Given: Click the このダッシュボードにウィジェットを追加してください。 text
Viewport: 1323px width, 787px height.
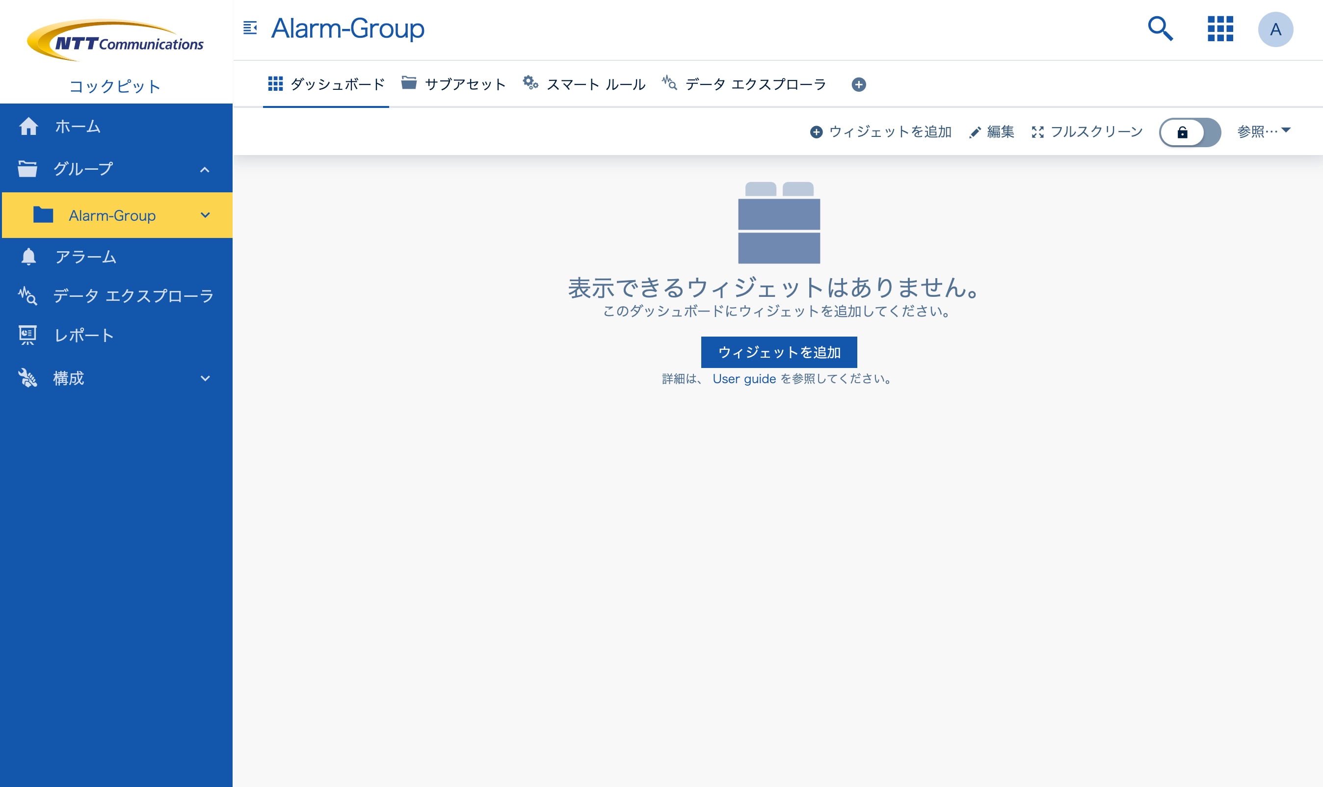Looking at the screenshot, I should point(777,311).
